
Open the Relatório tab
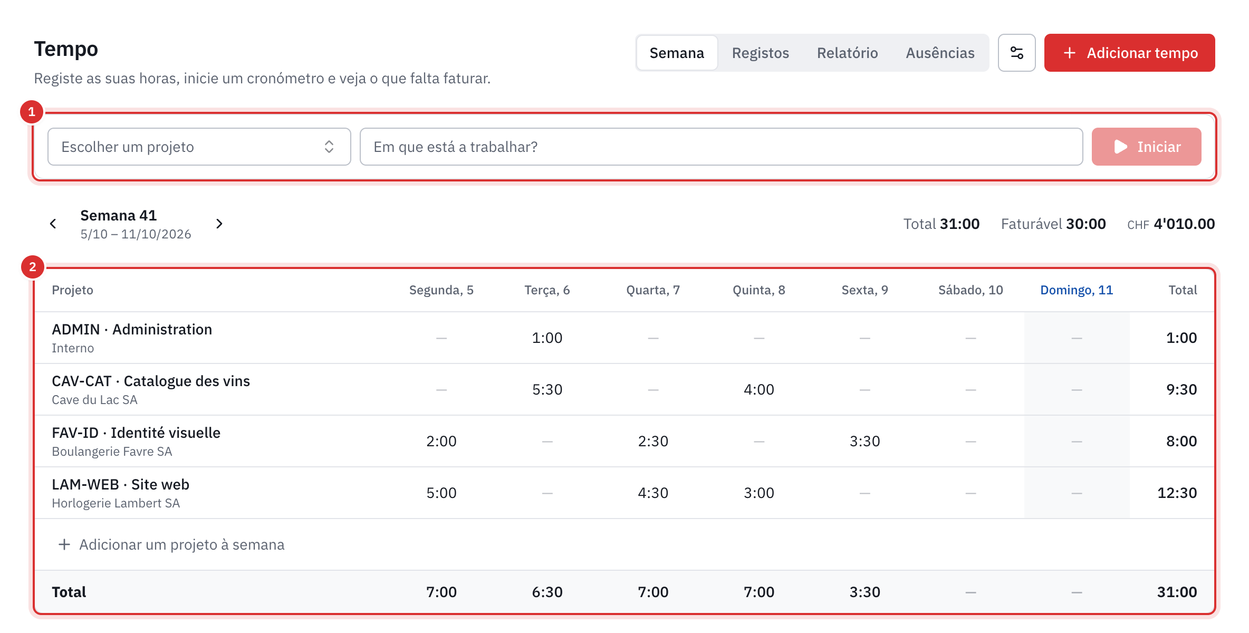pos(847,53)
